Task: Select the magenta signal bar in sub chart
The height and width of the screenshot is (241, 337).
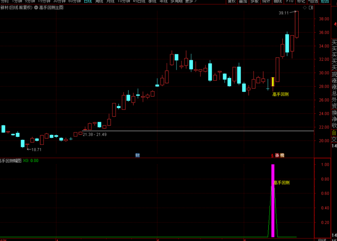Action: (273, 201)
